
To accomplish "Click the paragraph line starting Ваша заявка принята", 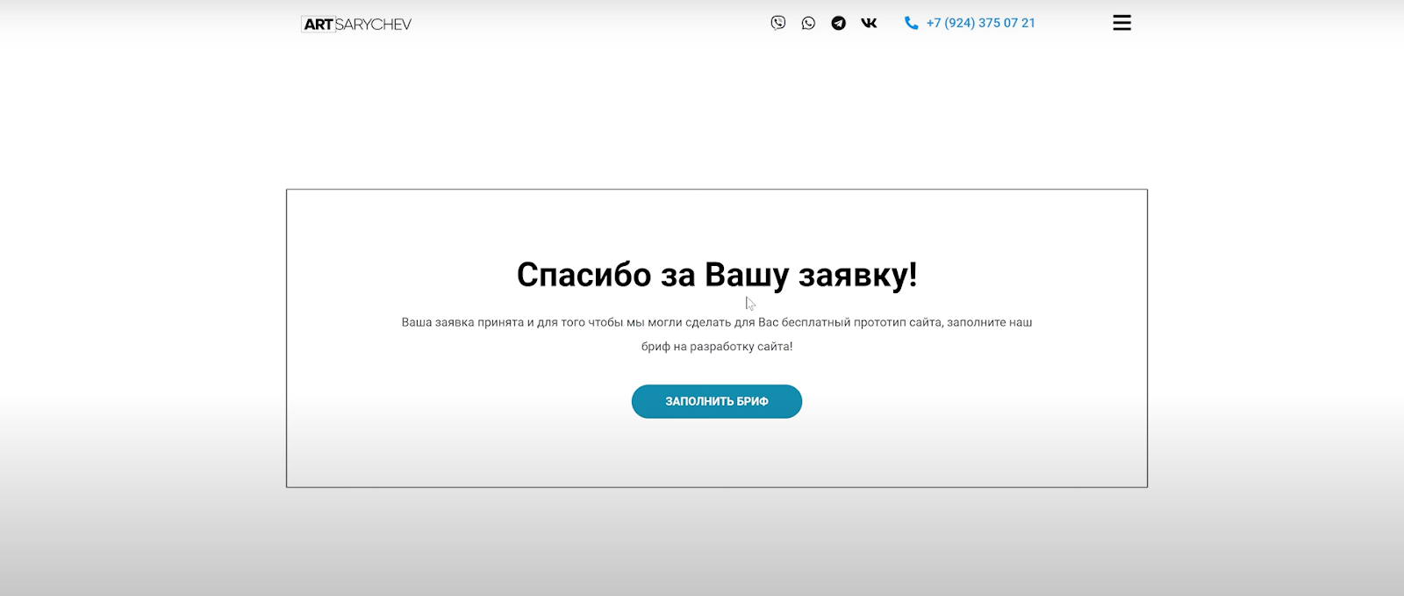I will 716,322.
